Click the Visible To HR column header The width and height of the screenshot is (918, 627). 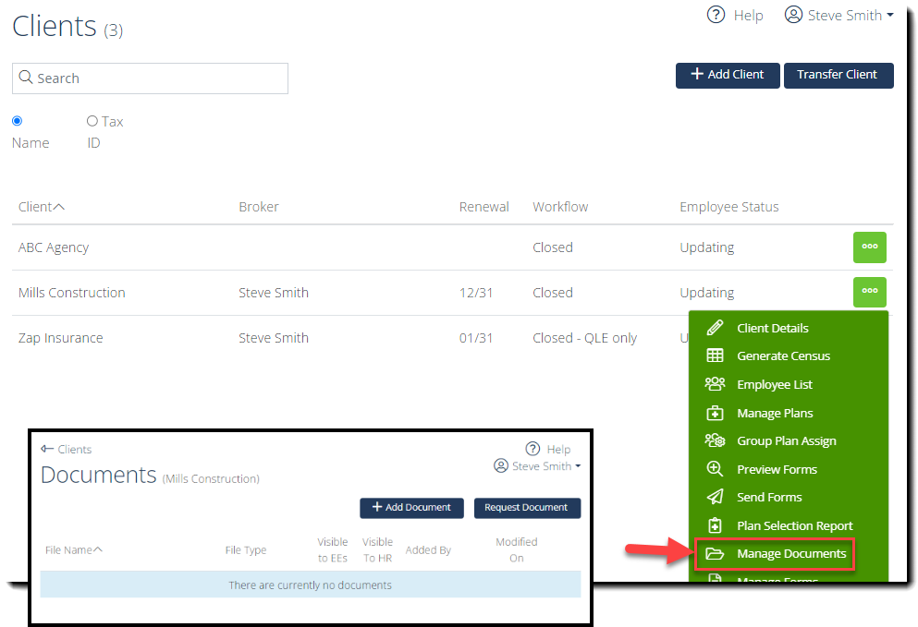(377, 549)
